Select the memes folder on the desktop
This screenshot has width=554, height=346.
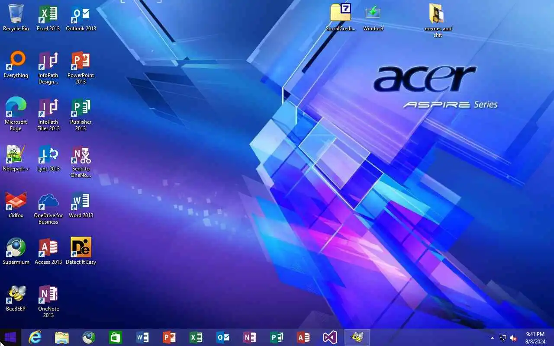click(x=438, y=21)
